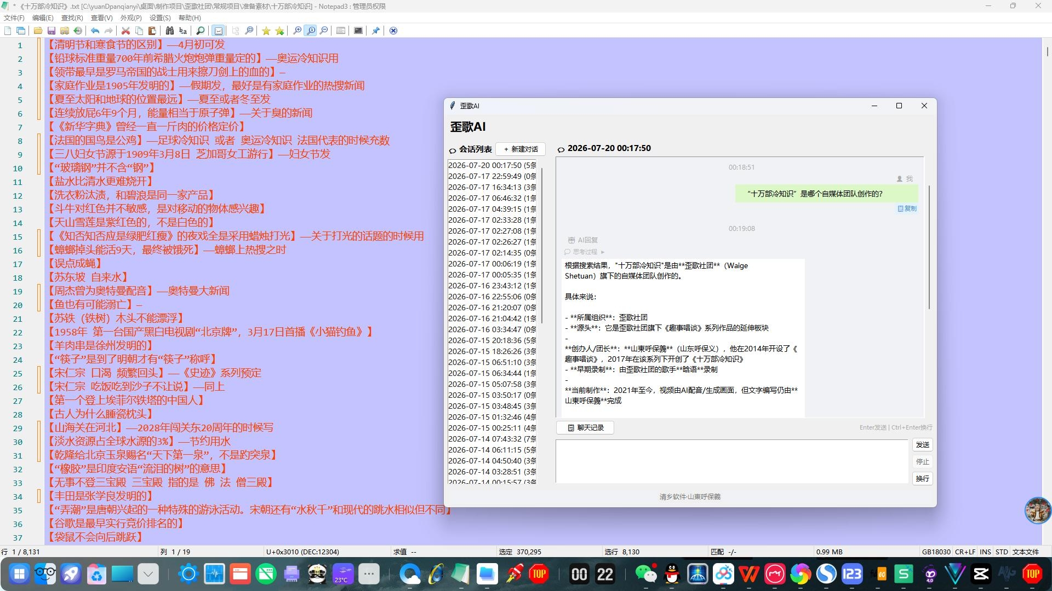Select conversation 2026-07-15 01:32:46
This screenshot has height=591, width=1052.
coord(492,417)
